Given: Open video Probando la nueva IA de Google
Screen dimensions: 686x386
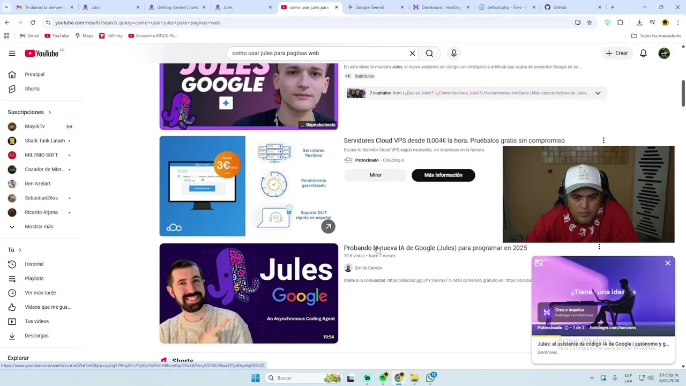Looking at the screenshot, I should tap(435, 248).
